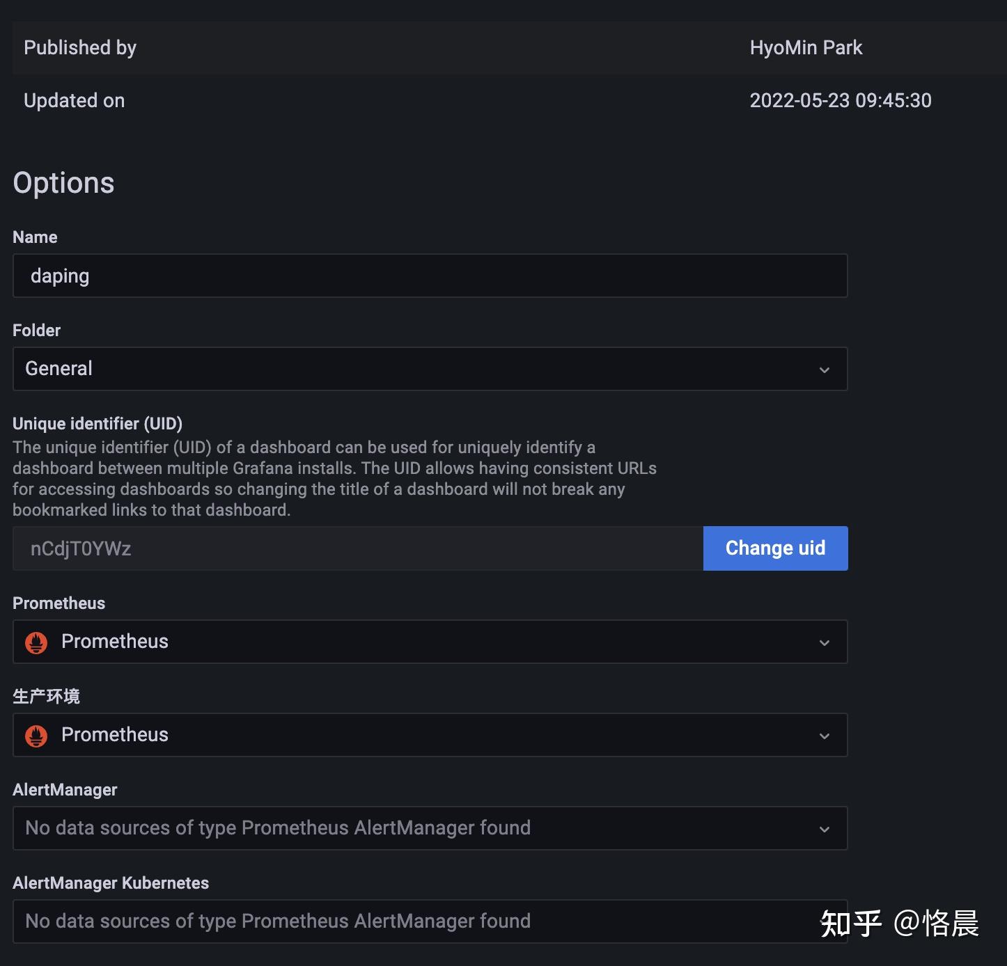
Task: Click the chevron on the Folder selector
Action: 825,370
